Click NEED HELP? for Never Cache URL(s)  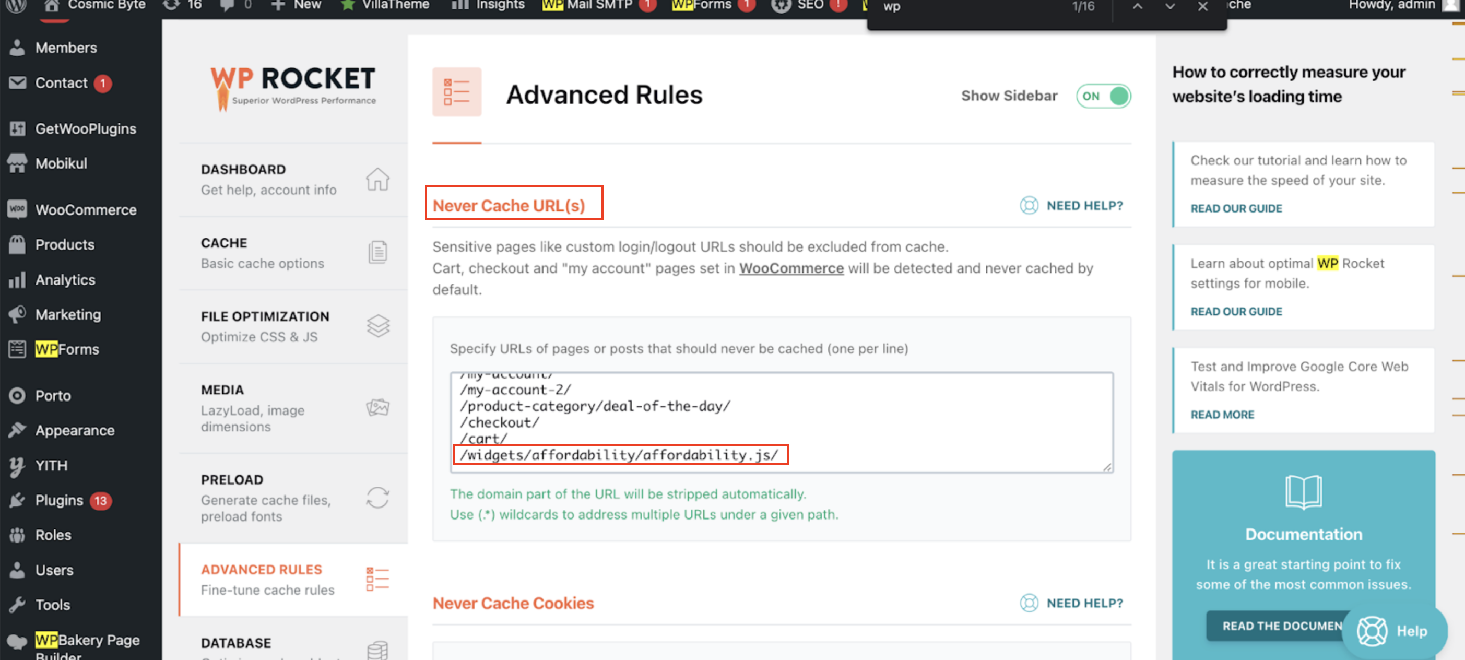coord(1084,205)
